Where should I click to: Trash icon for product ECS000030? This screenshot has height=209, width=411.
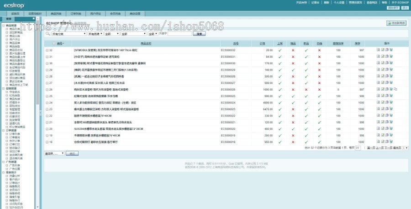click(391, 63)
